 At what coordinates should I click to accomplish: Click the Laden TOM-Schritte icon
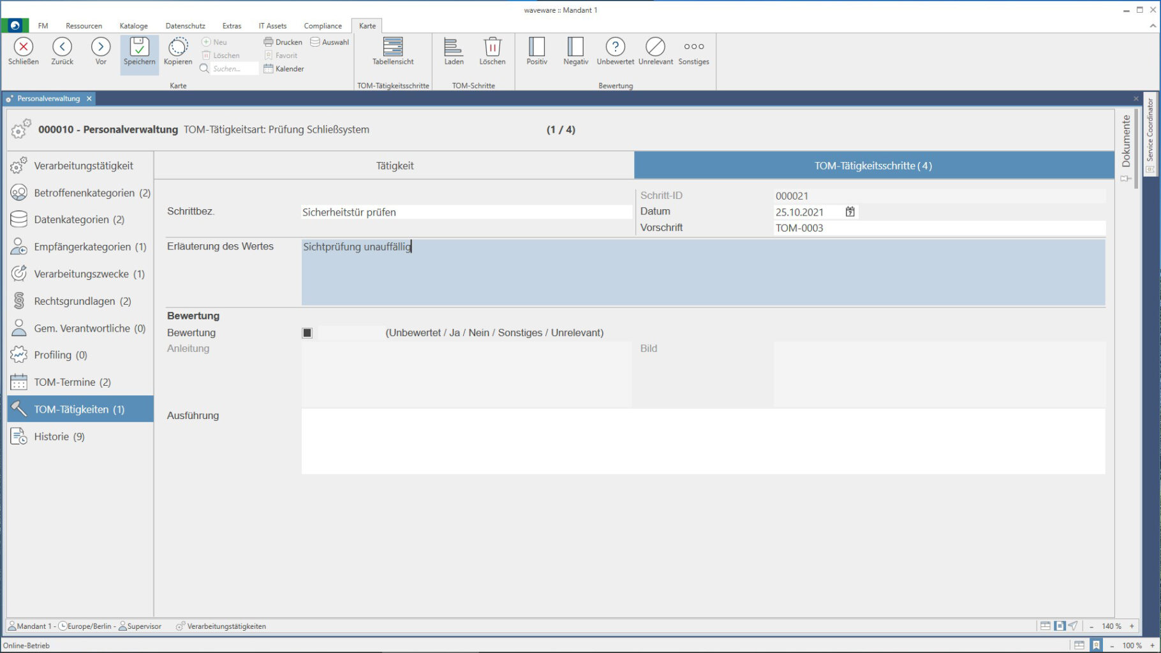tap(454, 51)
